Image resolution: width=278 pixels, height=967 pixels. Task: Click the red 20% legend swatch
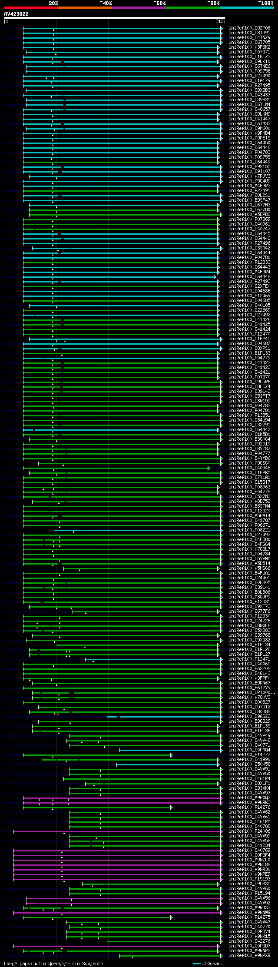coord(31,8)
